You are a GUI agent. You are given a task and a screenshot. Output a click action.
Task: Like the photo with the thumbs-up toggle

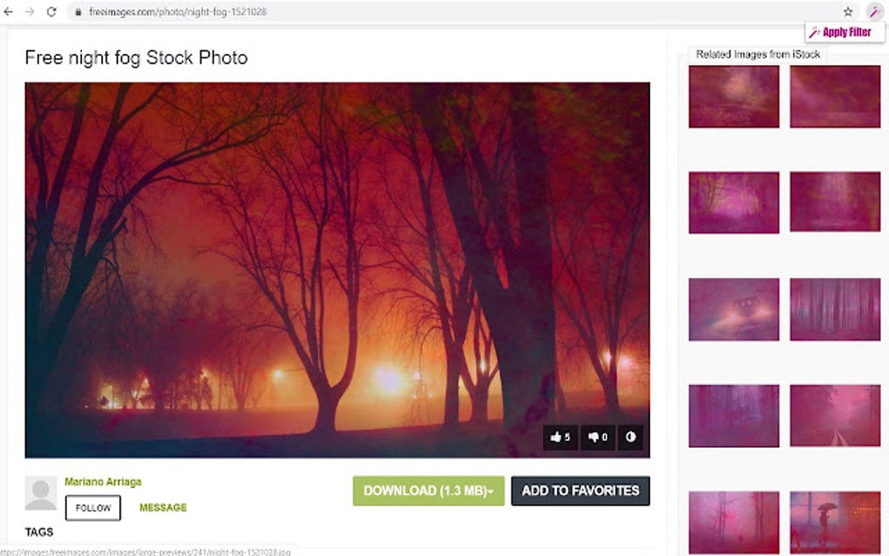tap(560, 437)
